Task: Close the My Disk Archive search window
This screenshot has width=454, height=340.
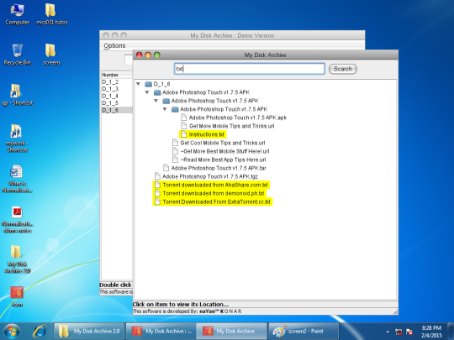Action: [140, 55]
